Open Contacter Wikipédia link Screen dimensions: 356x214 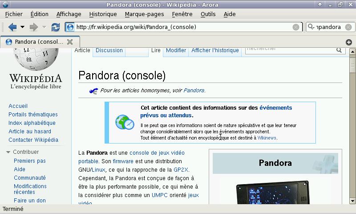click(33, 140)
